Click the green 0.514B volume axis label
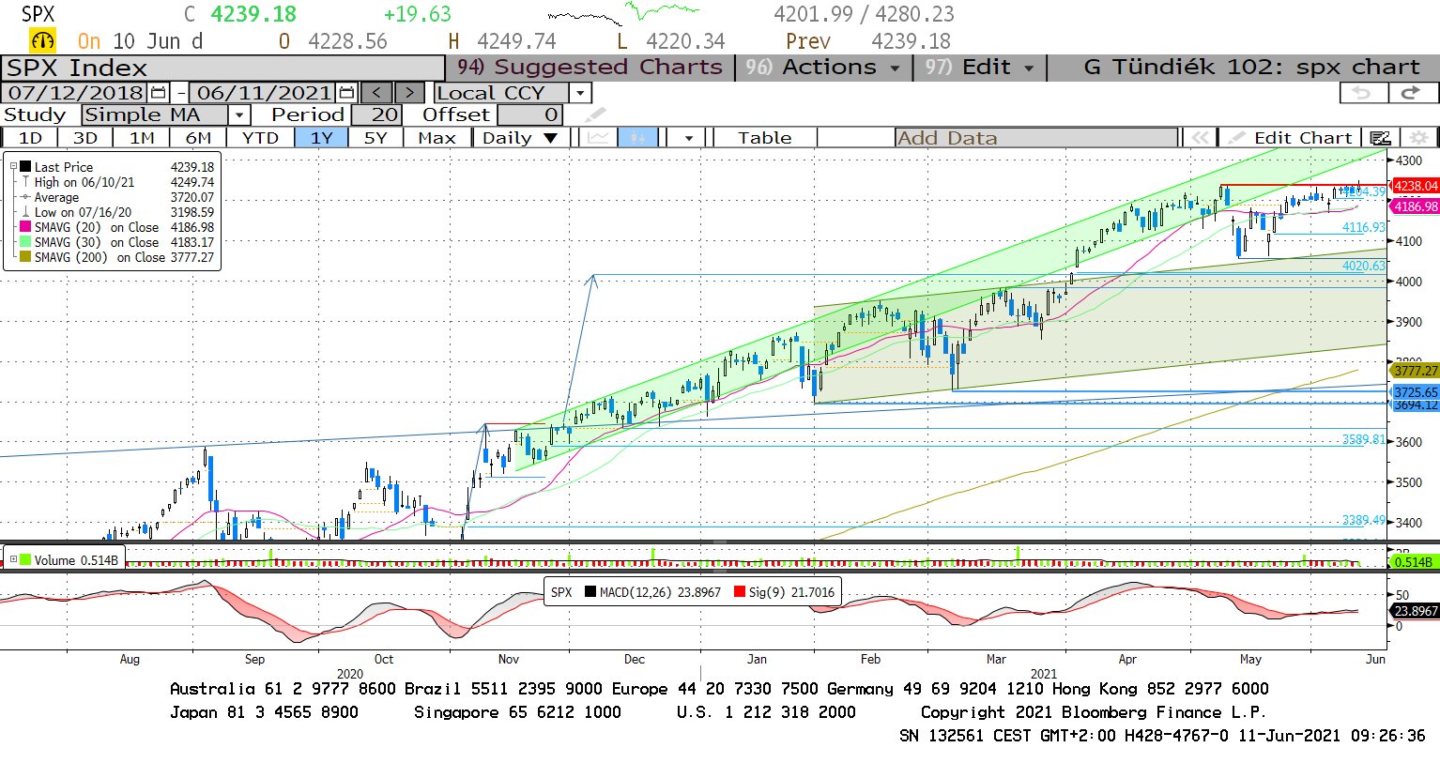This screenshot has height=763, width=1440. point(1413,561)
